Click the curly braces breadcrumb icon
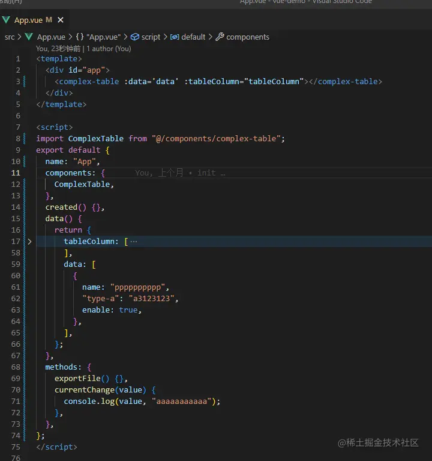This screenshot has width=432, height=461. (80, 37)
